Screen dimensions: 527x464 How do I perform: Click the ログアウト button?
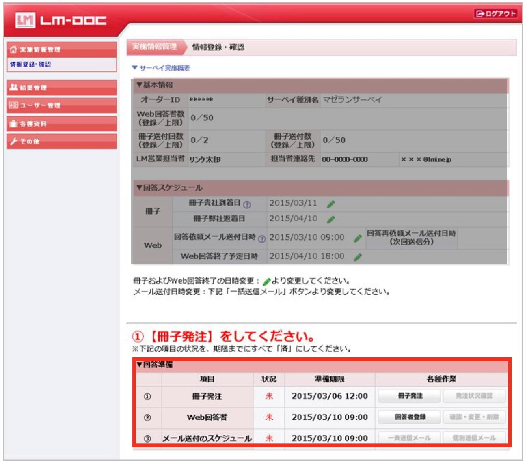click(x=496, y=14)
